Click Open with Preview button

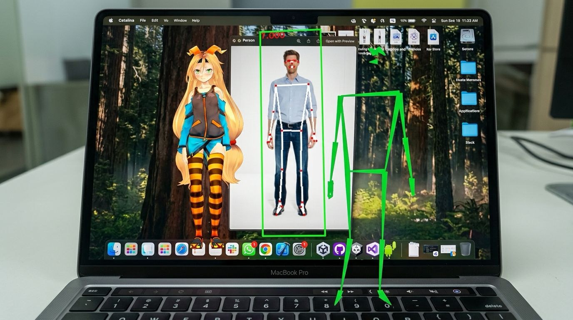340,41
